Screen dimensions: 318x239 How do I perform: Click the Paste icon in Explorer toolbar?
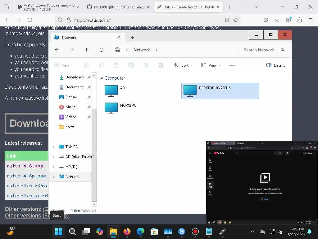point(116,65)
